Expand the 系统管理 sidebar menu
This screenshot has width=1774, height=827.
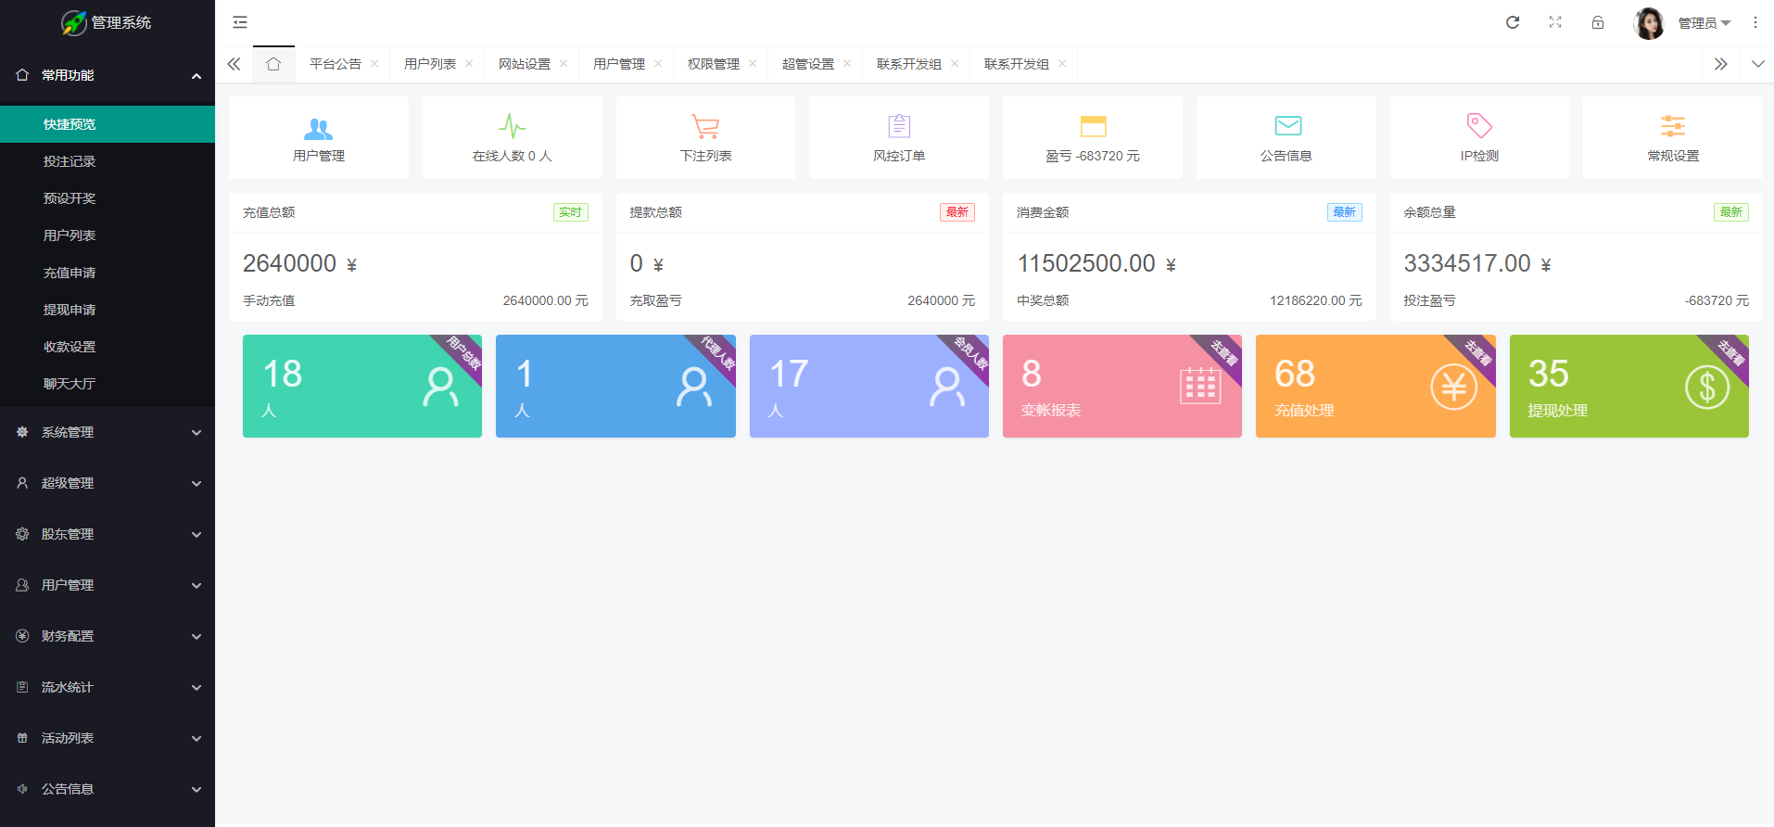coord(107,432)
